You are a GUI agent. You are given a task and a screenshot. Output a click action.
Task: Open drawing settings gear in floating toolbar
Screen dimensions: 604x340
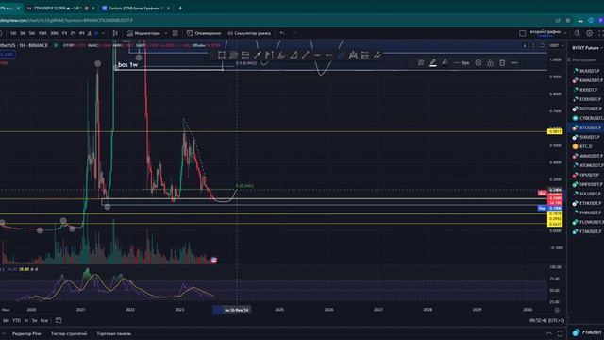pos(478,63)
